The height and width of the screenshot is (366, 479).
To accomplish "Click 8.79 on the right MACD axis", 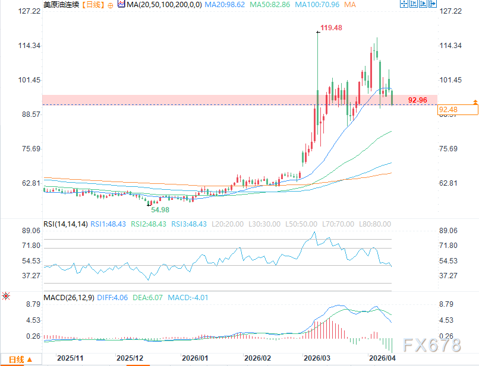I will point(446,304).
